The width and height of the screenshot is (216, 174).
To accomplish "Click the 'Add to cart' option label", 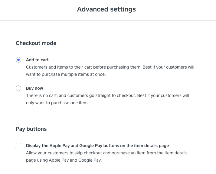I will [37, 60].
